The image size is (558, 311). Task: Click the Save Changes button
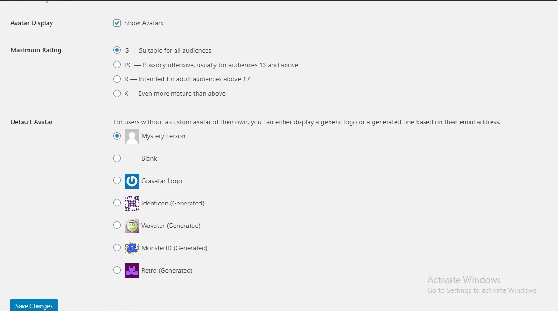point(34,305)
